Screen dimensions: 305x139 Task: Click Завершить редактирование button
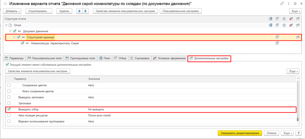tap(240, 133)
